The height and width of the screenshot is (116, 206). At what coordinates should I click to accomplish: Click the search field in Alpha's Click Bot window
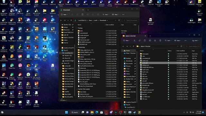[x=192, y=46]
